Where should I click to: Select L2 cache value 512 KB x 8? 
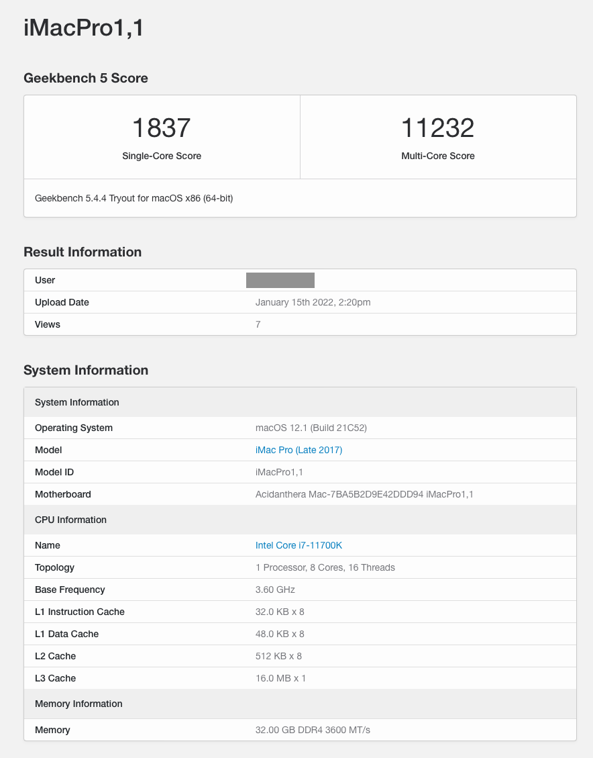pos(278,657)
